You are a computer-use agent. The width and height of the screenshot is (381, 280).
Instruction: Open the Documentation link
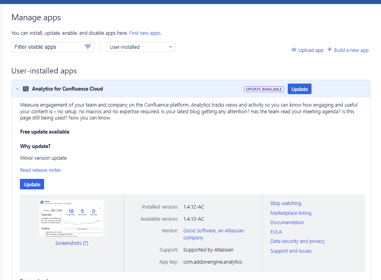pos(287,222)
